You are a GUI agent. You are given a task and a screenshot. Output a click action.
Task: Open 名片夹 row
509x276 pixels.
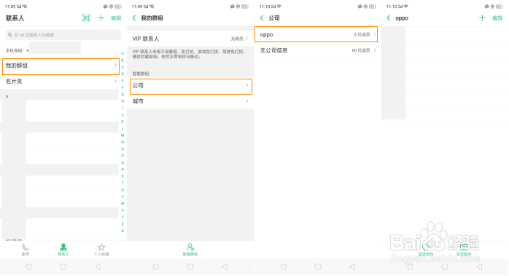click(x=61, y=81)
